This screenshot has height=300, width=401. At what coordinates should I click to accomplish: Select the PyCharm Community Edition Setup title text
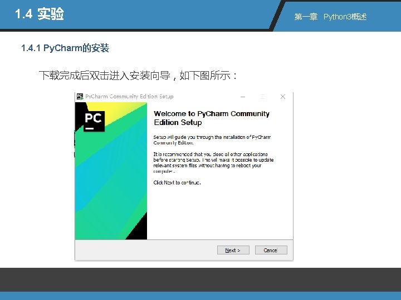coord(129,97)
